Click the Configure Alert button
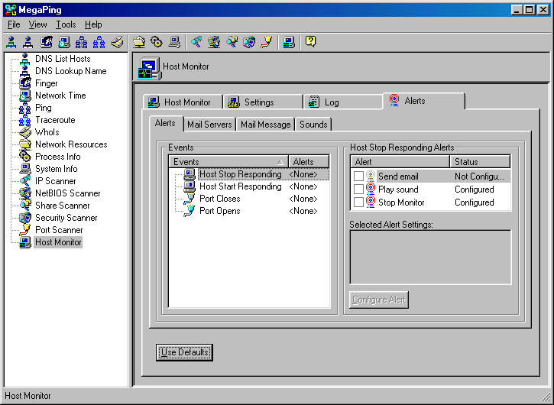The image size is (554, 405). (379, 300)
